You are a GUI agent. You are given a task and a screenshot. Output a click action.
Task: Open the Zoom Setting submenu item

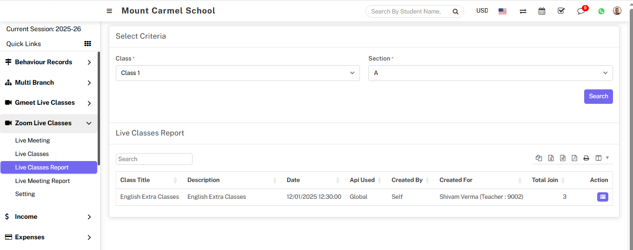25,194
